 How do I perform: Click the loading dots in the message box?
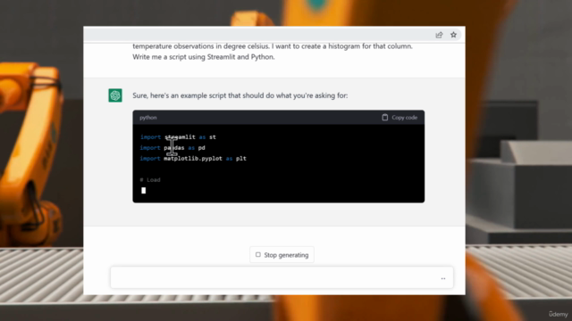[x=443, y=278]
